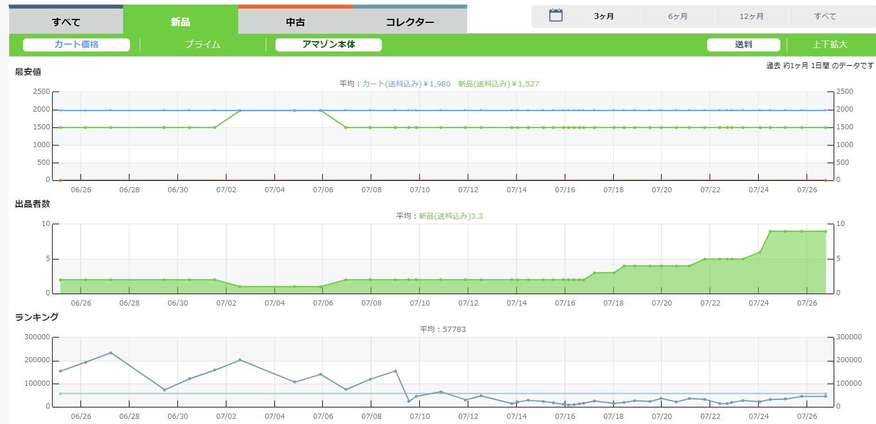The image size is (876, 424).
Task: Switch to the すべて condition tab
Action: [x=66, y=22]
